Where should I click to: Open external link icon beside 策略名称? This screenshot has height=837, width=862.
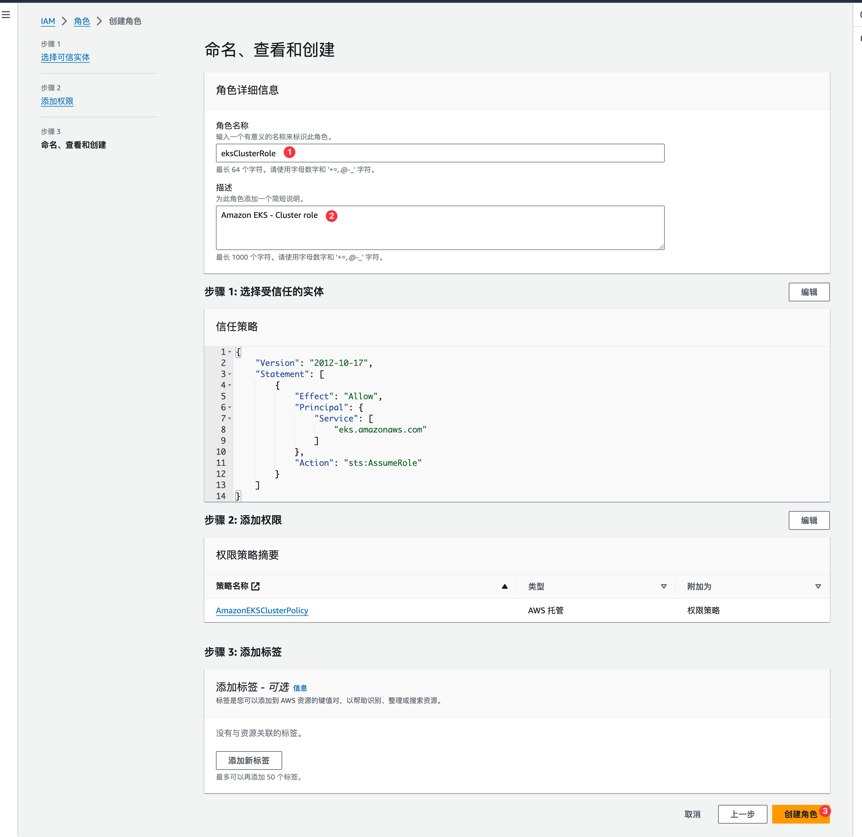click(256, 586)
